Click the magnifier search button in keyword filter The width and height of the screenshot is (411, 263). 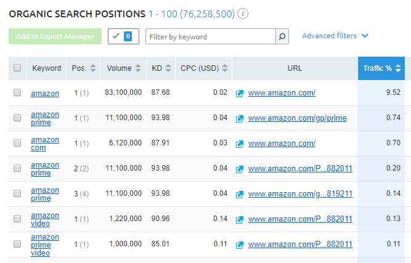[x=282, y=36]
